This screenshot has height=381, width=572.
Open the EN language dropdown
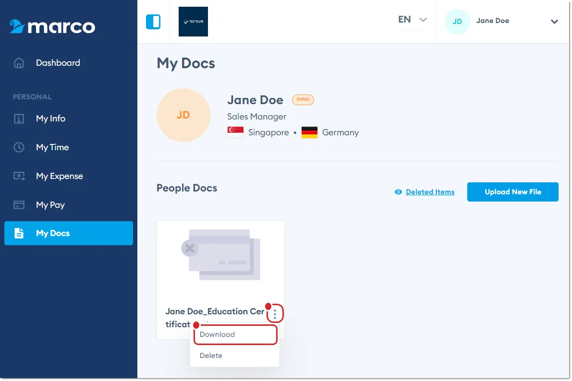click(412, 20)
